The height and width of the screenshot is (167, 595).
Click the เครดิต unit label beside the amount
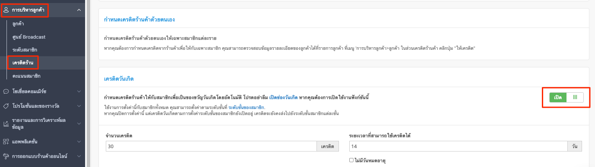coord(328,146)
